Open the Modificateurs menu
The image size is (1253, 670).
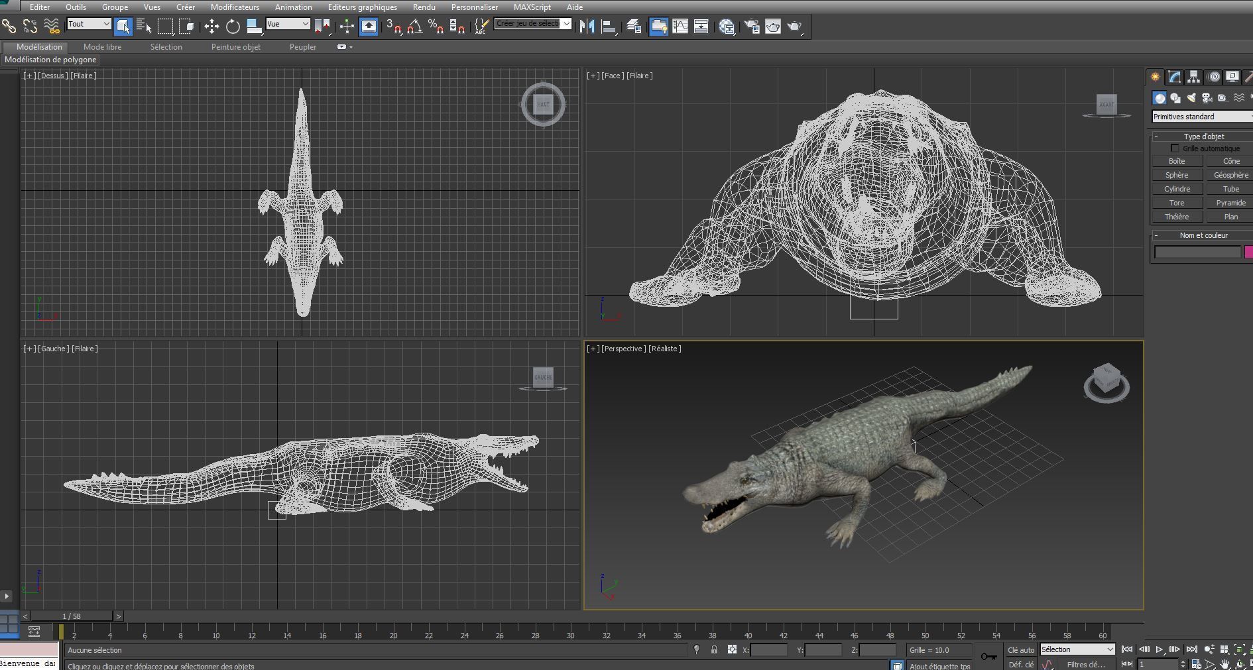pos(235,7)
